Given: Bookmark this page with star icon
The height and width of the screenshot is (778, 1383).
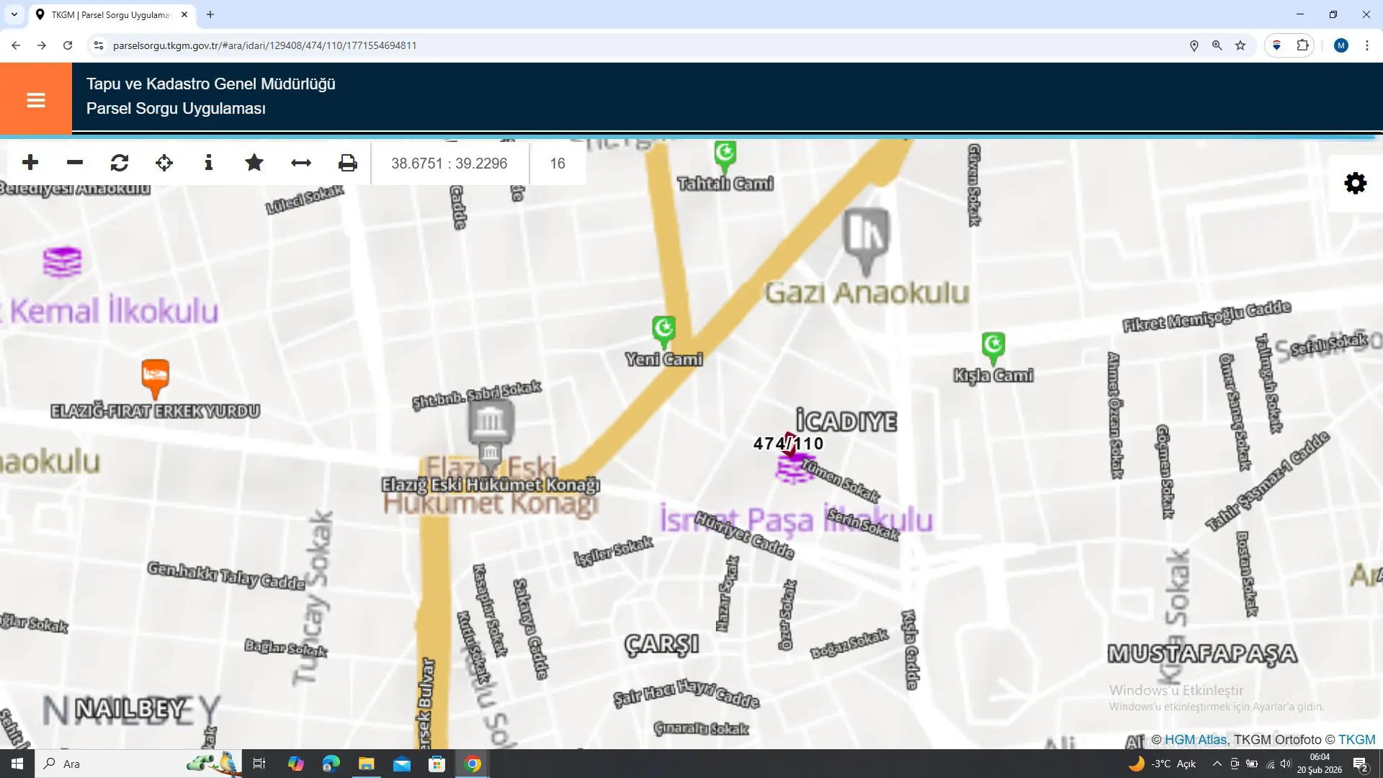Looking at the screenshot, I should click(x=1240, y=45).
